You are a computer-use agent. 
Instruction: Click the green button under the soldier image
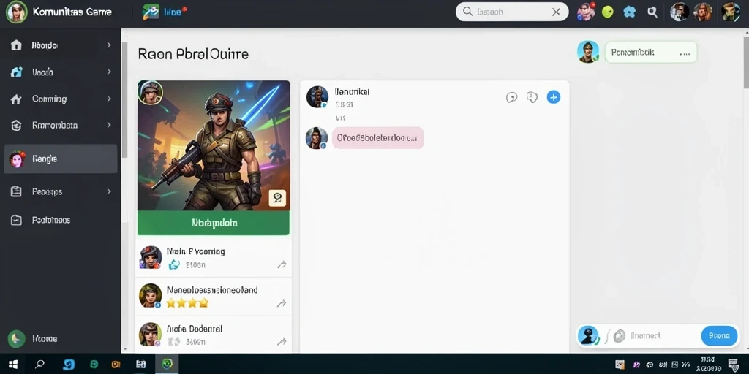[x=214, y=223]
